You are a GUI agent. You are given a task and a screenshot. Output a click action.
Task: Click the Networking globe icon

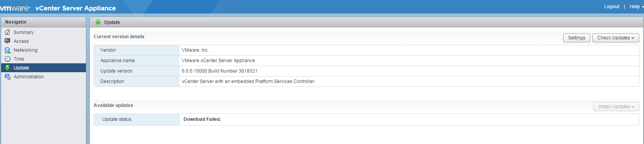(7, 50)
